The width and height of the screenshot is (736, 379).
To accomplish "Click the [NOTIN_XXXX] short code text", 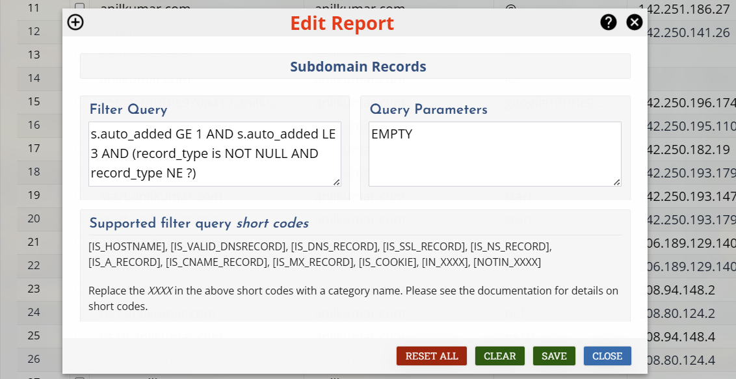I will pyautogui.click(x=507, y=262).
